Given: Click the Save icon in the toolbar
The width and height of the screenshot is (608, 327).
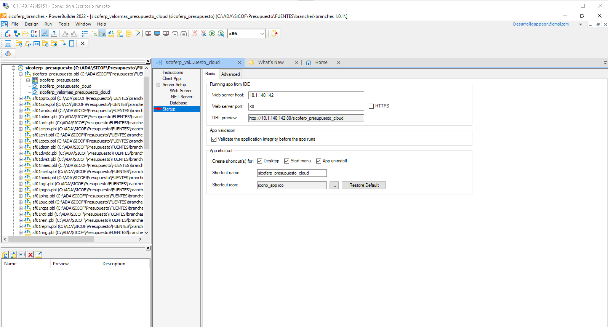Looking at the screenshot, I should pos(8,43).
